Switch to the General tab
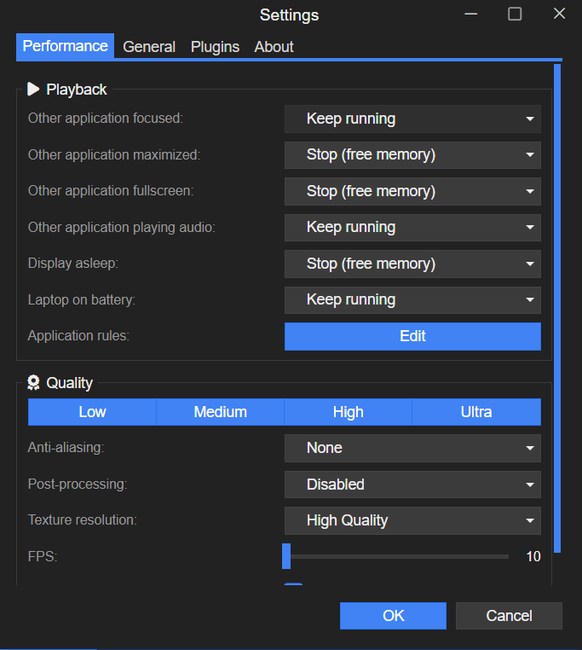This screenshot has height=650, width=582. coord(149,47)
